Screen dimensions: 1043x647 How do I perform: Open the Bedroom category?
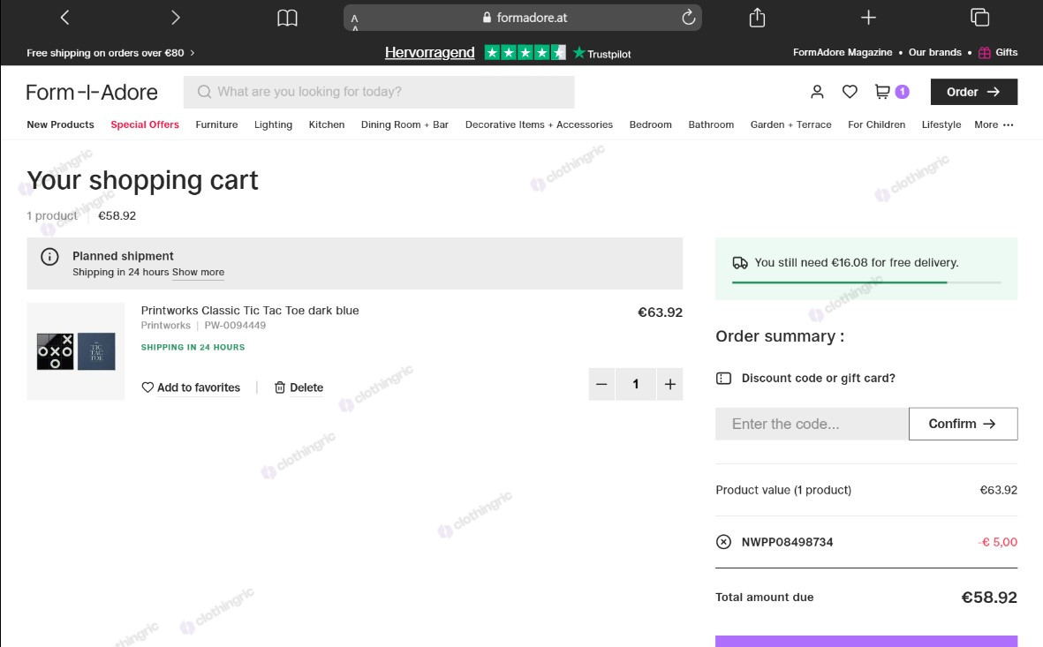(651, 124)
